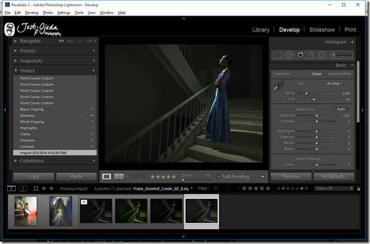The height and width of the screenshot is (244, 370).
Task: Hide the left panel group arrow
Action: coord(5,110)
